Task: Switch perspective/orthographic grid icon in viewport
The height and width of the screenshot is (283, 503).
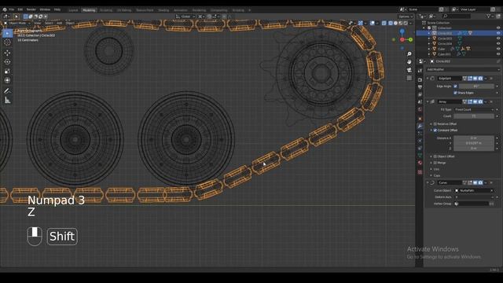Action: coord(409,78)
